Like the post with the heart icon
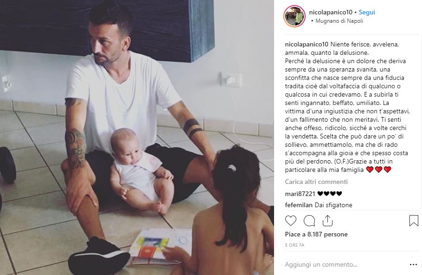The width and height of the screenshot is (422, 275). click(291, 221)
